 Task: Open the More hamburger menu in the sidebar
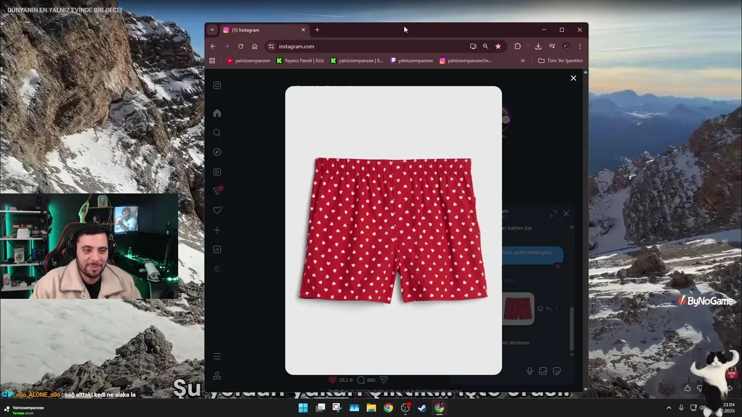coord(217,356)
